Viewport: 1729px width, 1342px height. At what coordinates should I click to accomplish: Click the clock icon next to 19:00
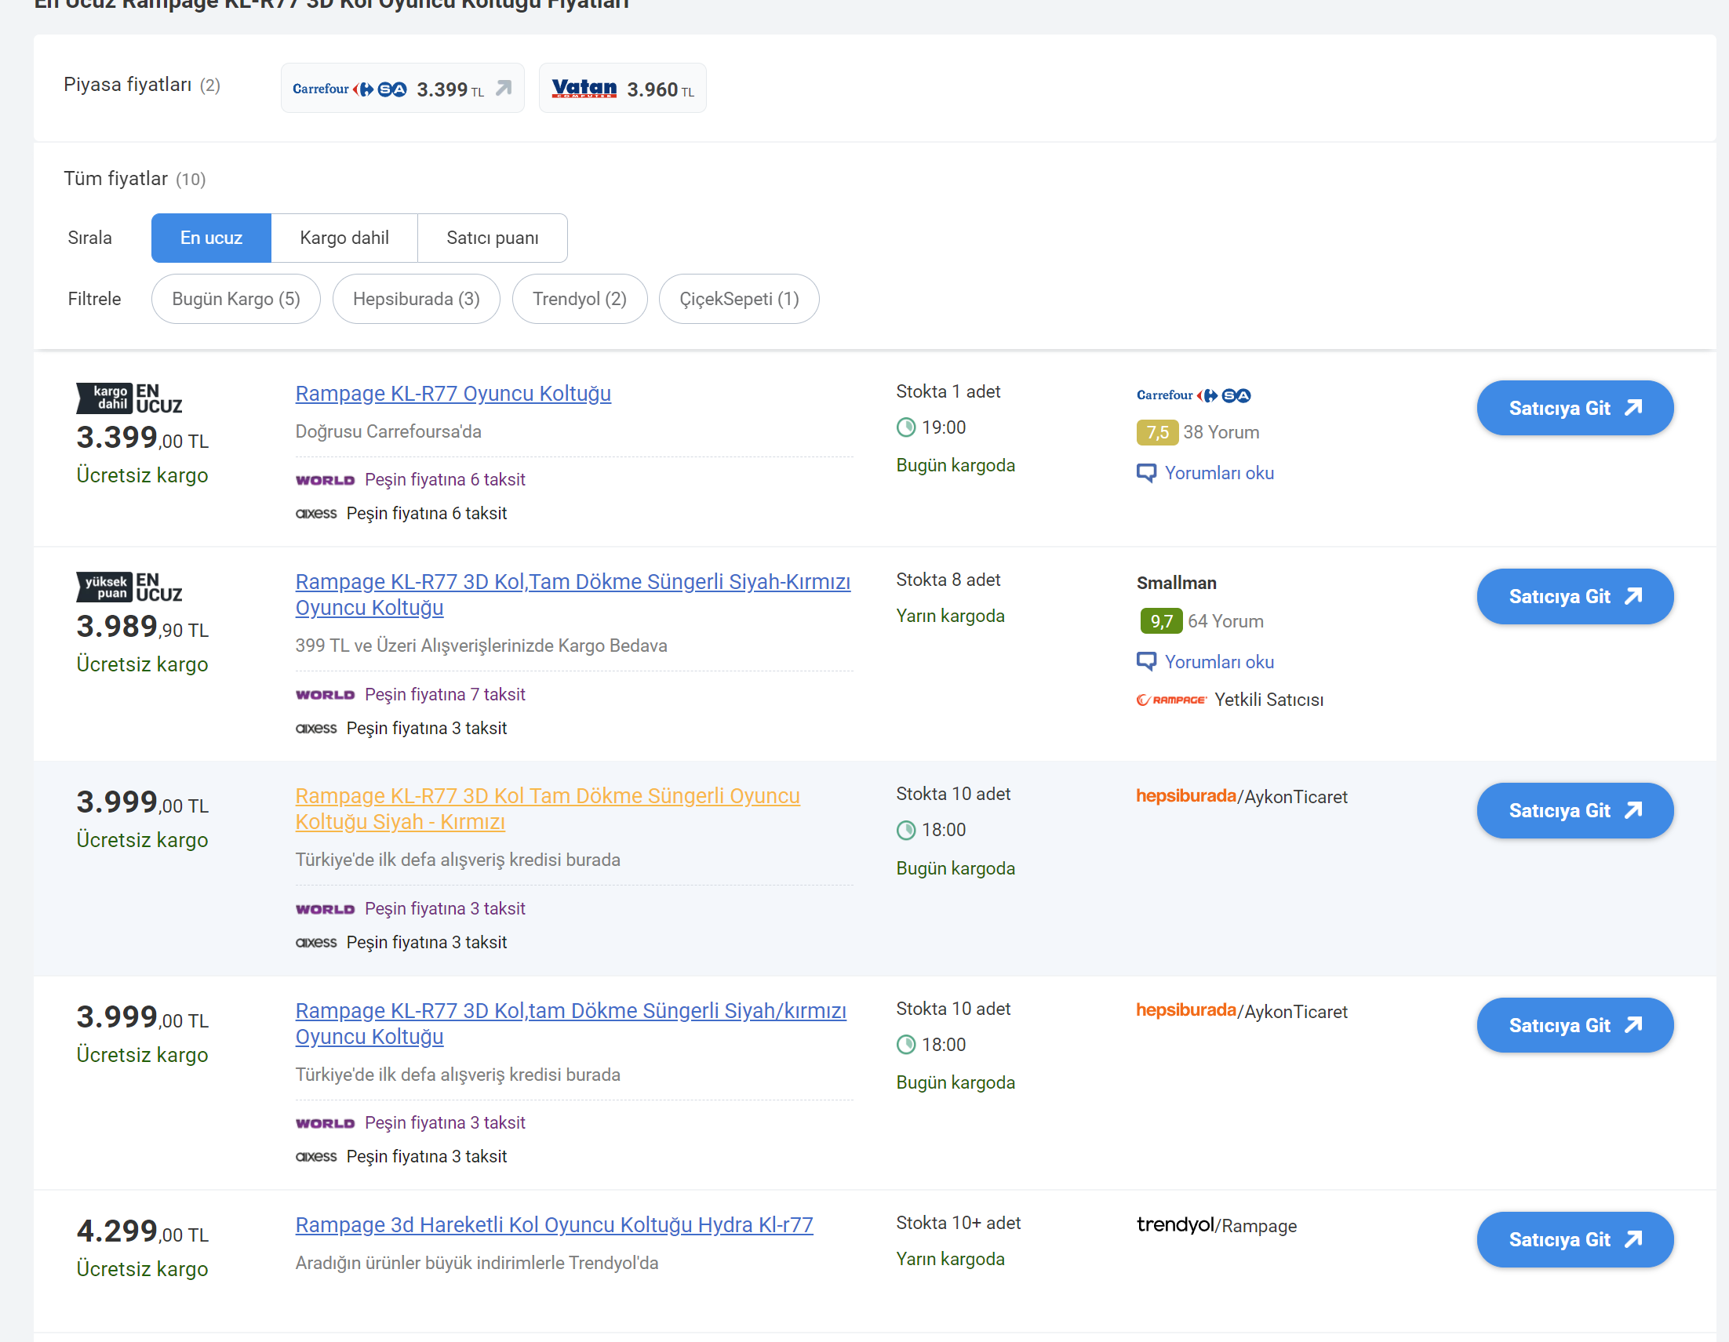click(x=905, y=427)
